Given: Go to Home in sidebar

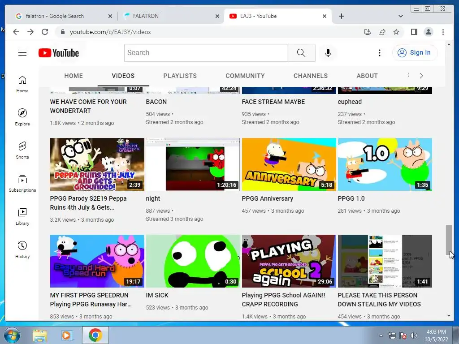Looking at the screenshot, I should tap(22, 84).
